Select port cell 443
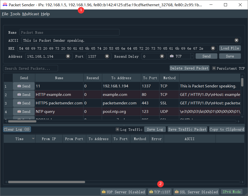Screen dimensions: 248x196 [150, 103]
